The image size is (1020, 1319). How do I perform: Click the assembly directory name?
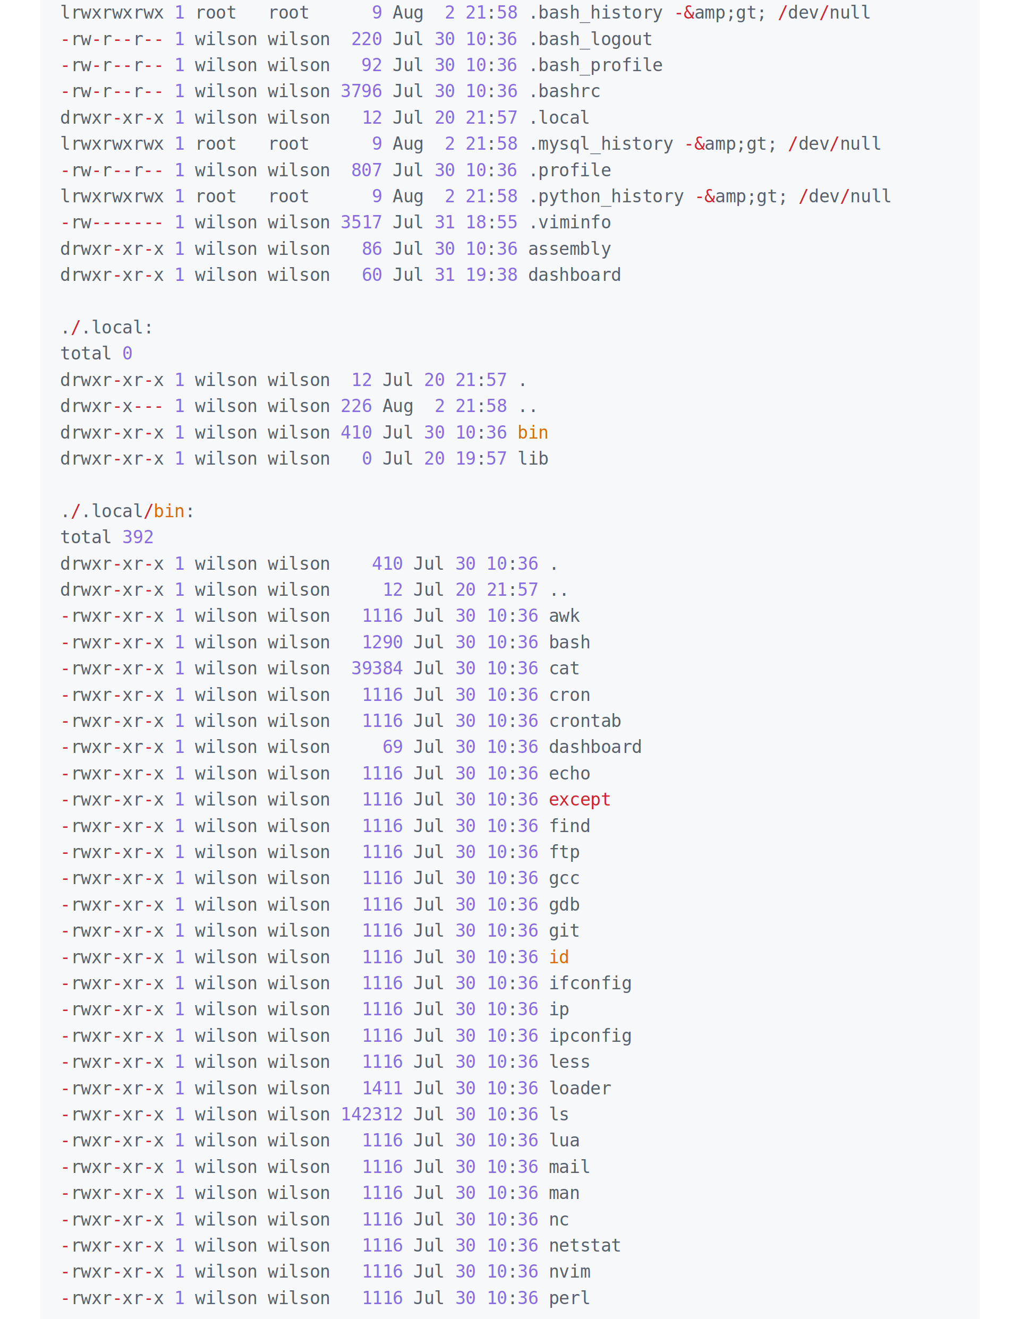[x=570, y=249]
